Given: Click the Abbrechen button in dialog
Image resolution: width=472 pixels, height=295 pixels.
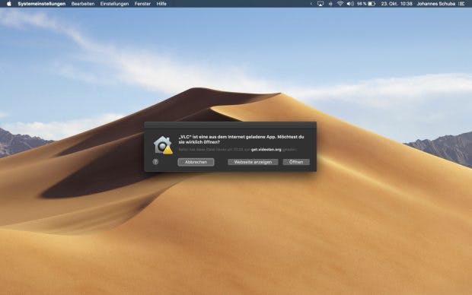Looking at the screenshot, I should [x=196, y=162].
